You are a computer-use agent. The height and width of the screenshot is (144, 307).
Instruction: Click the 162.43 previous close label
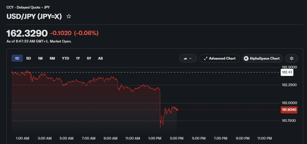pyautogui.click(x=287, y=72)
